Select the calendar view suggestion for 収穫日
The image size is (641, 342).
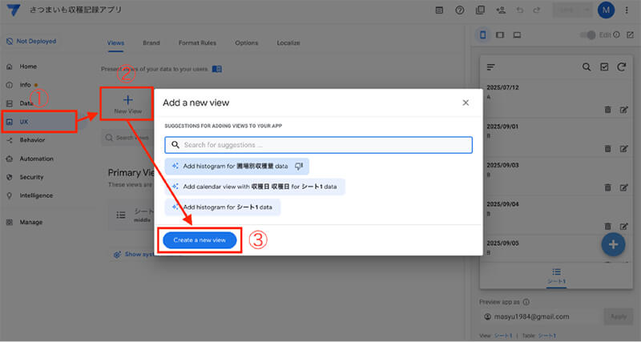[x=255, y=187]
